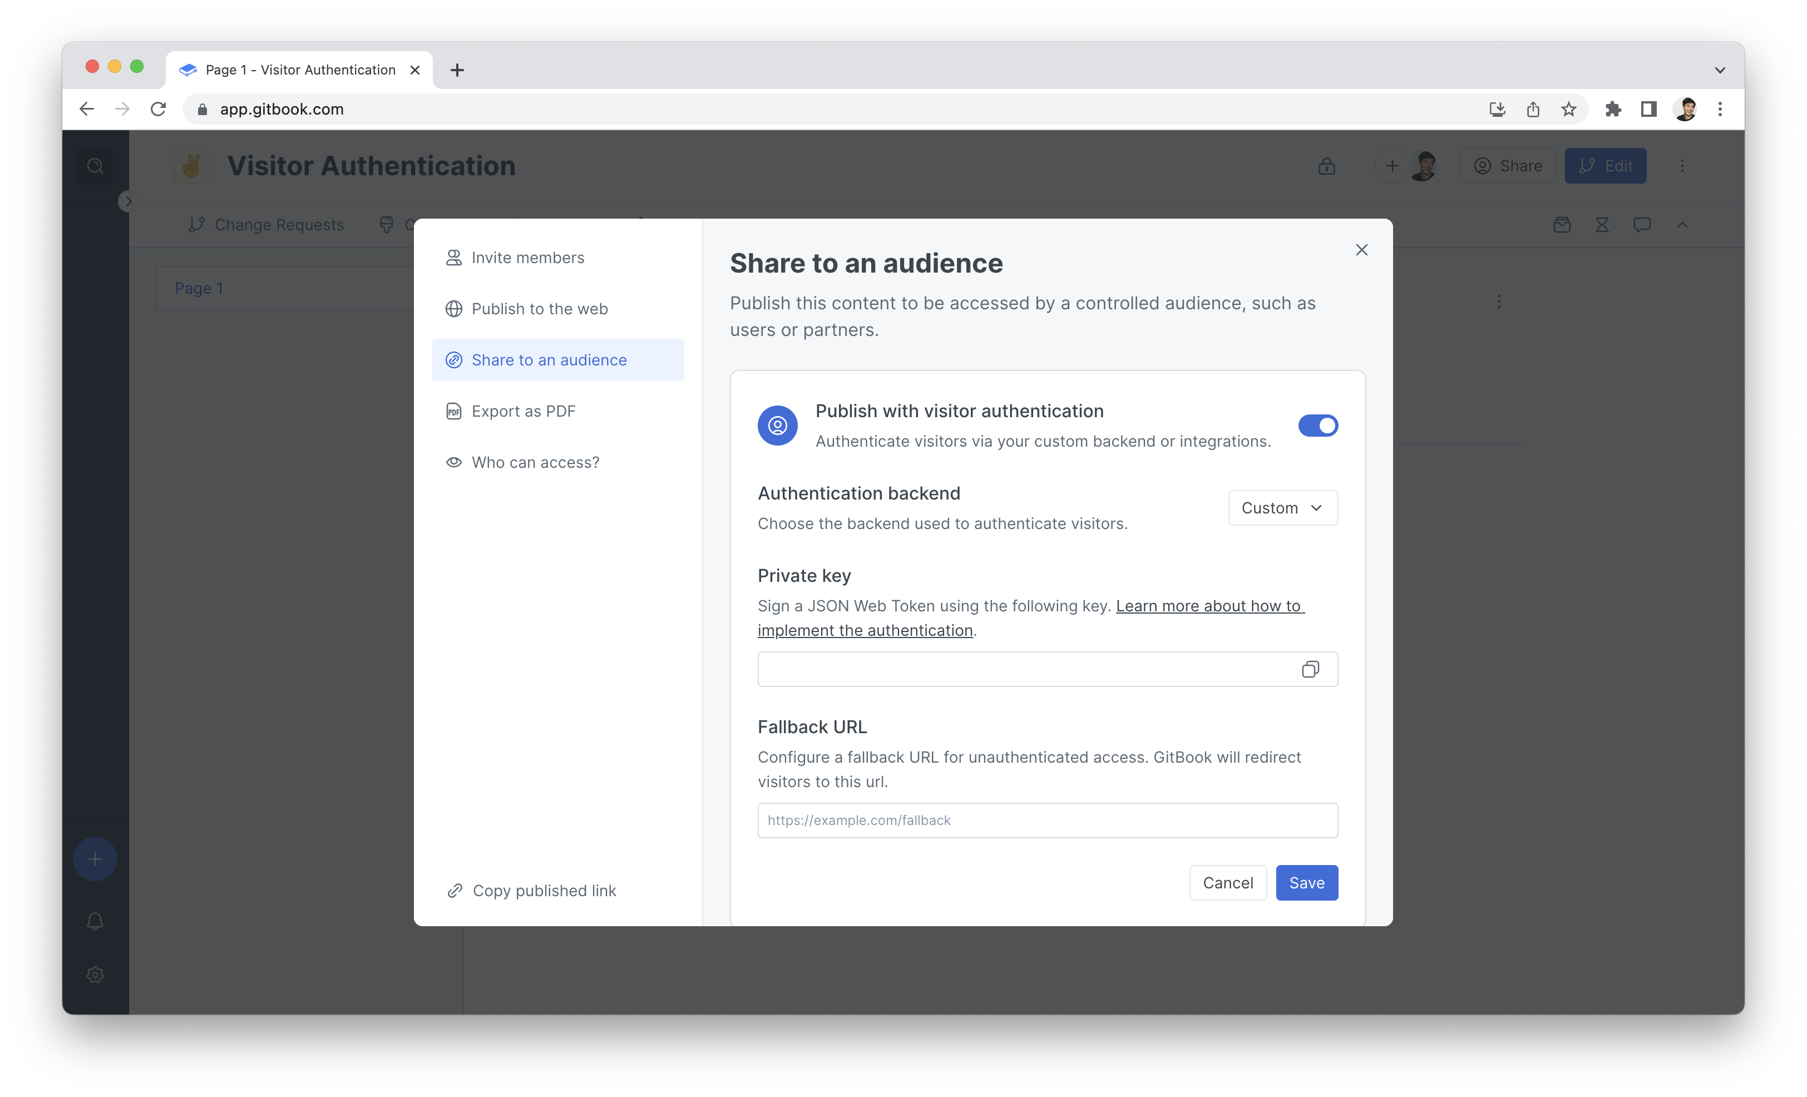Image resolution: width=1807 pixels, height=1097 pixels.
Task: Select Invite members in the share menu
Action: [x=528, y=258]
